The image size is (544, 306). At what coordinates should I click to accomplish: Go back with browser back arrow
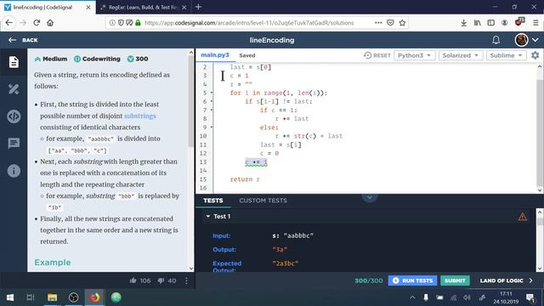click(9, 23)
